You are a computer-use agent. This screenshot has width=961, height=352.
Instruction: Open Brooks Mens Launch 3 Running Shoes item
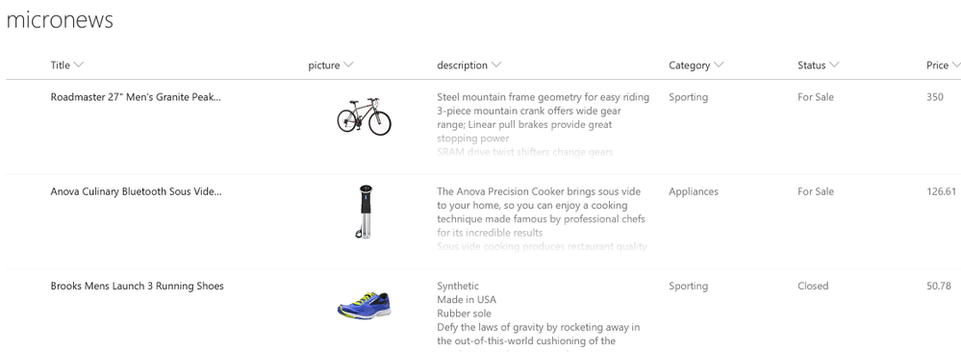pos(138,286)
